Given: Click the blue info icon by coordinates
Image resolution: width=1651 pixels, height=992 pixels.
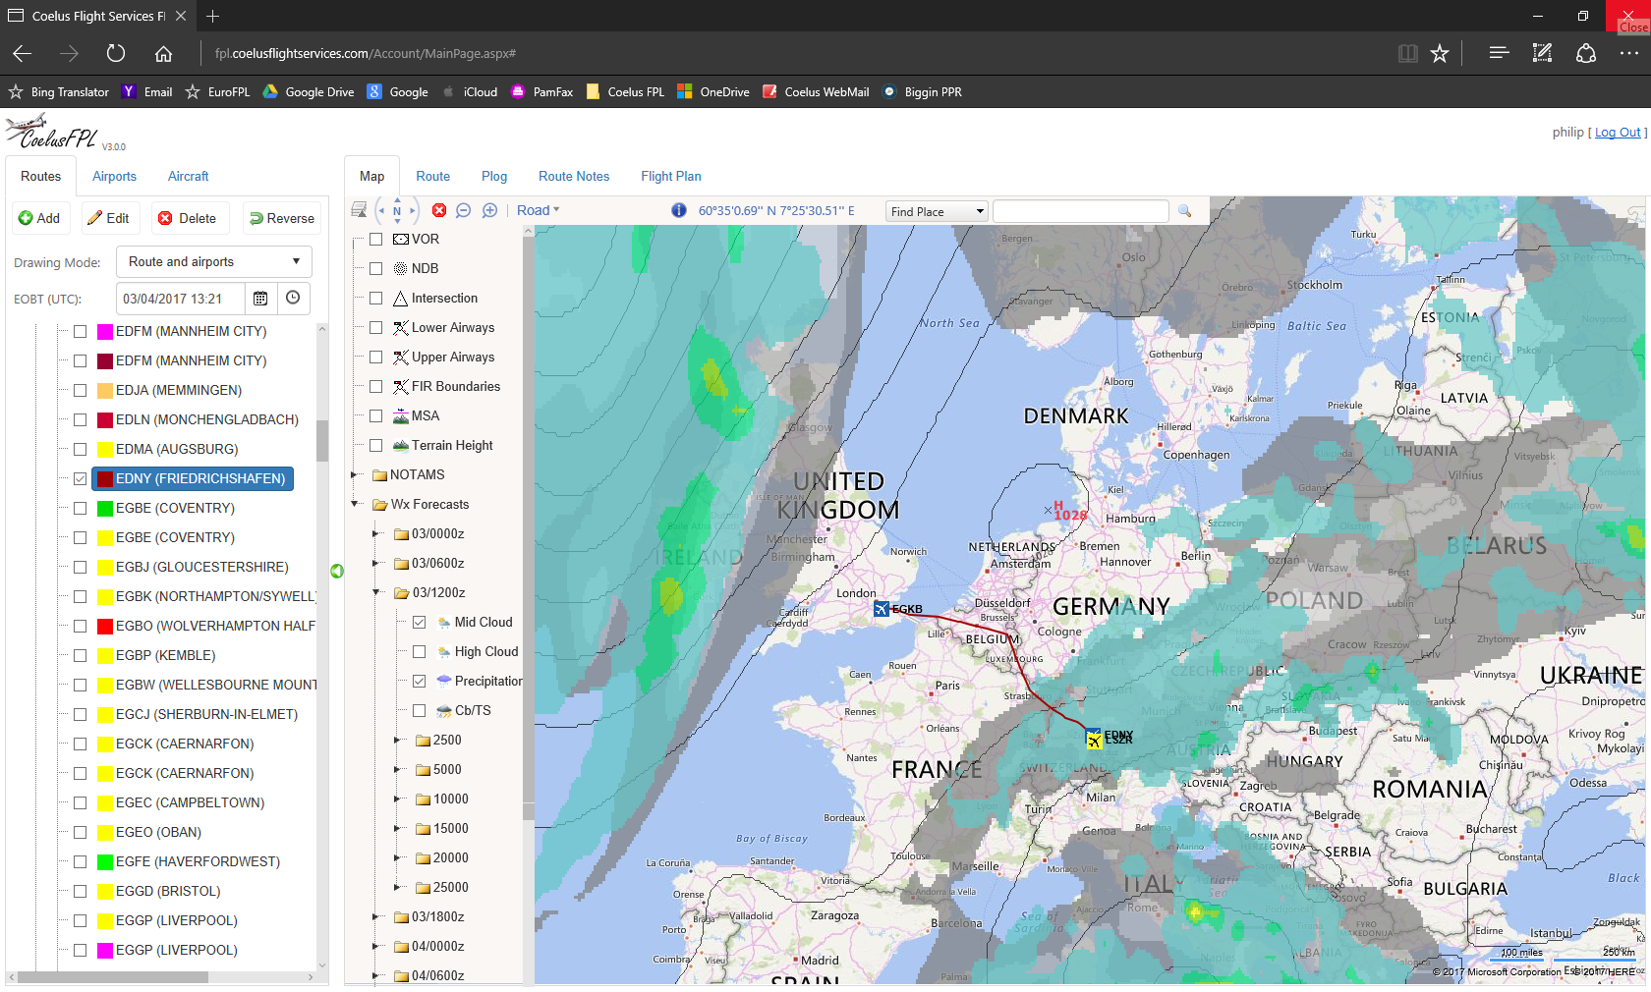Looking at the screenshot, I should 679,210.
